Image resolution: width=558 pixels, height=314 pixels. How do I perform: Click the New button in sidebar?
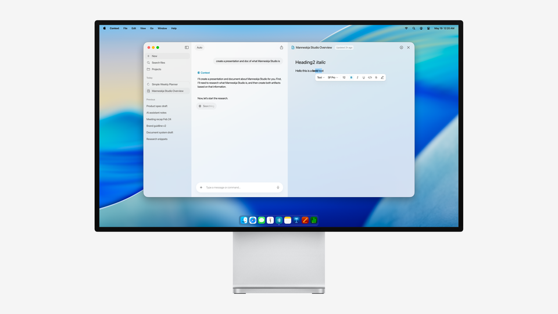[167, 56]
